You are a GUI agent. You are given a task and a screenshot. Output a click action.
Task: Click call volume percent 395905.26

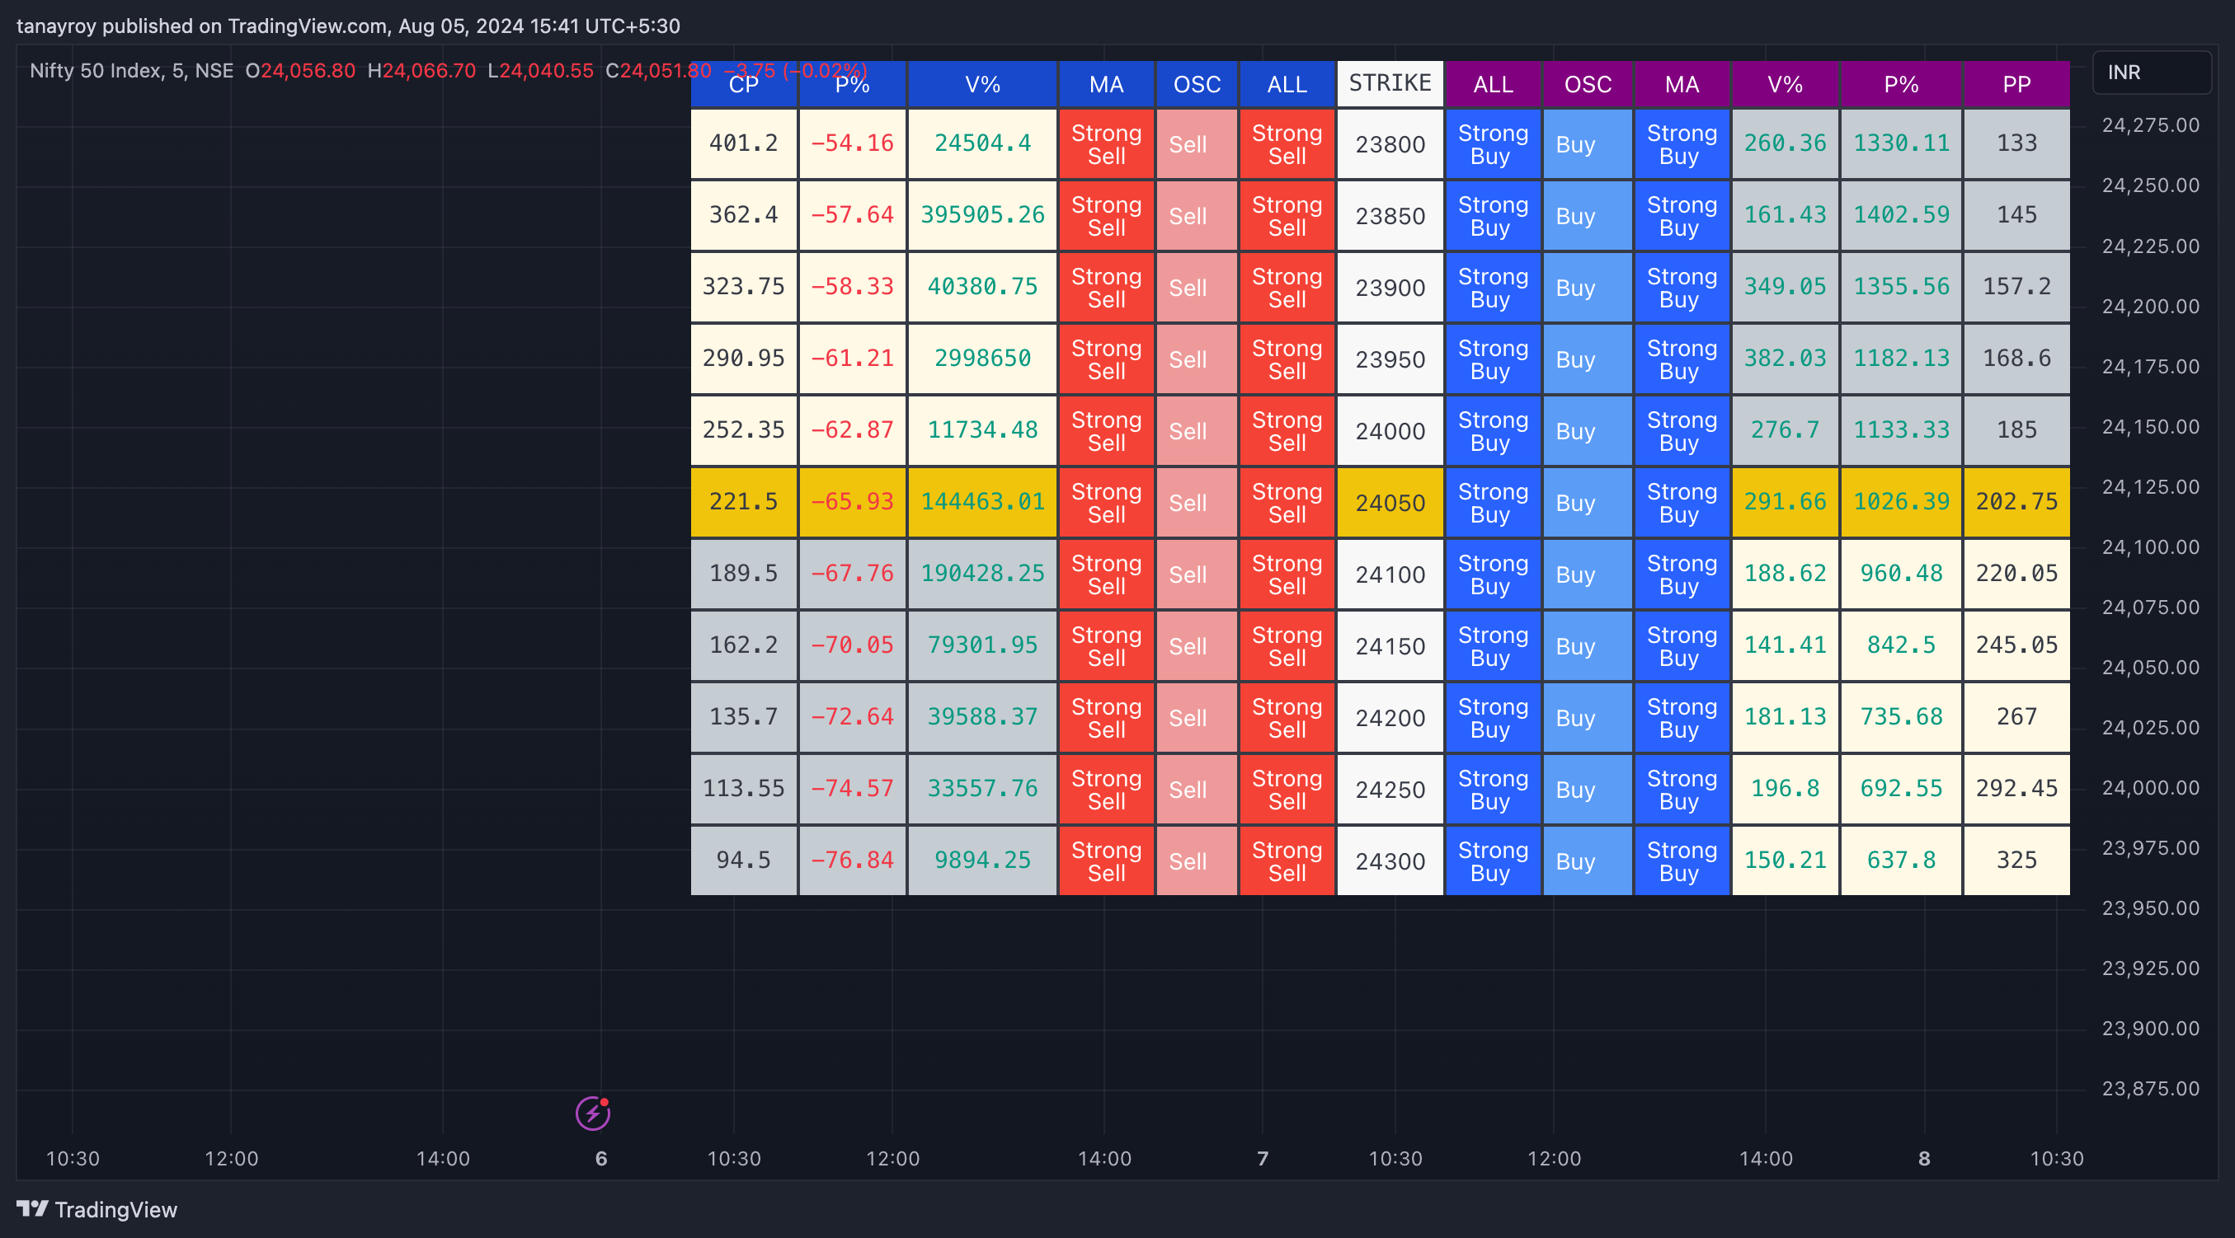982,215
